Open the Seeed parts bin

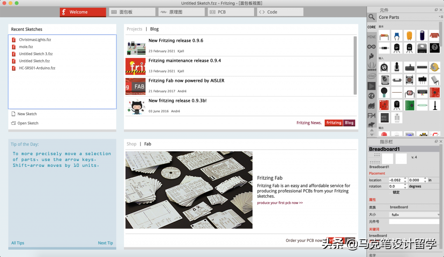[372, 66]
